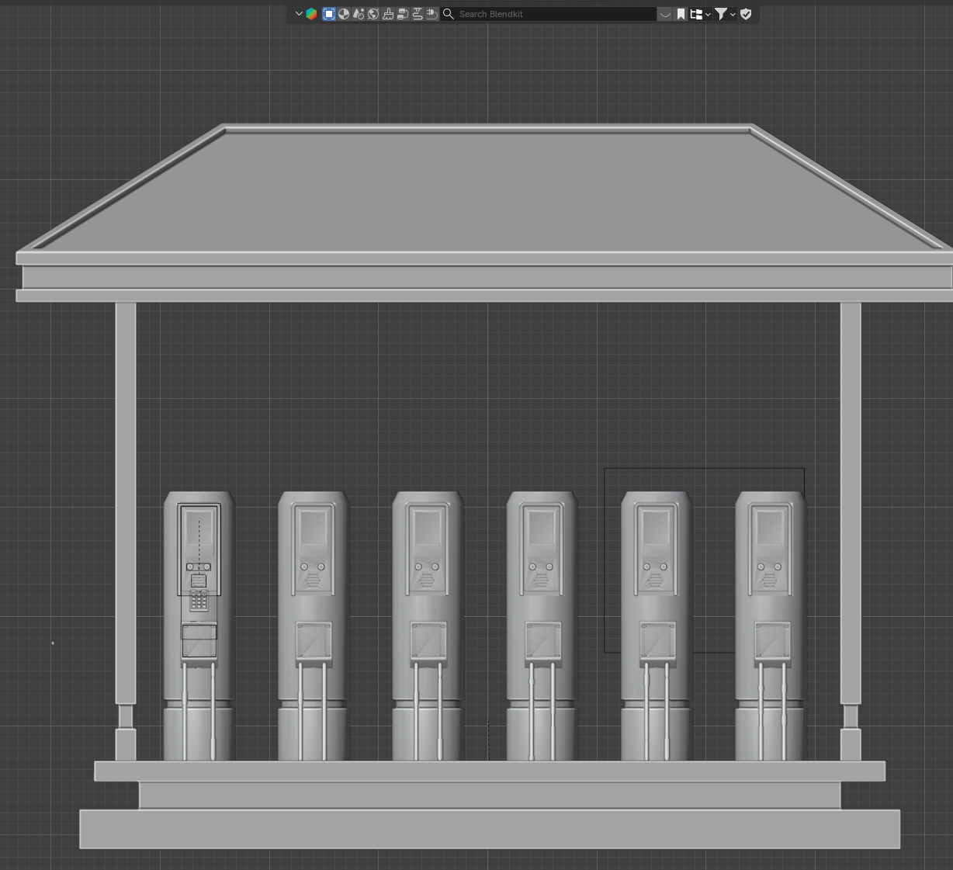
Task: Select the Brushes asset type icon
Action: click(x=388, y=14)
